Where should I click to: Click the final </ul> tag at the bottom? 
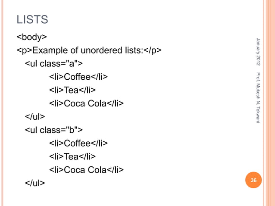(x=34, y=183)
